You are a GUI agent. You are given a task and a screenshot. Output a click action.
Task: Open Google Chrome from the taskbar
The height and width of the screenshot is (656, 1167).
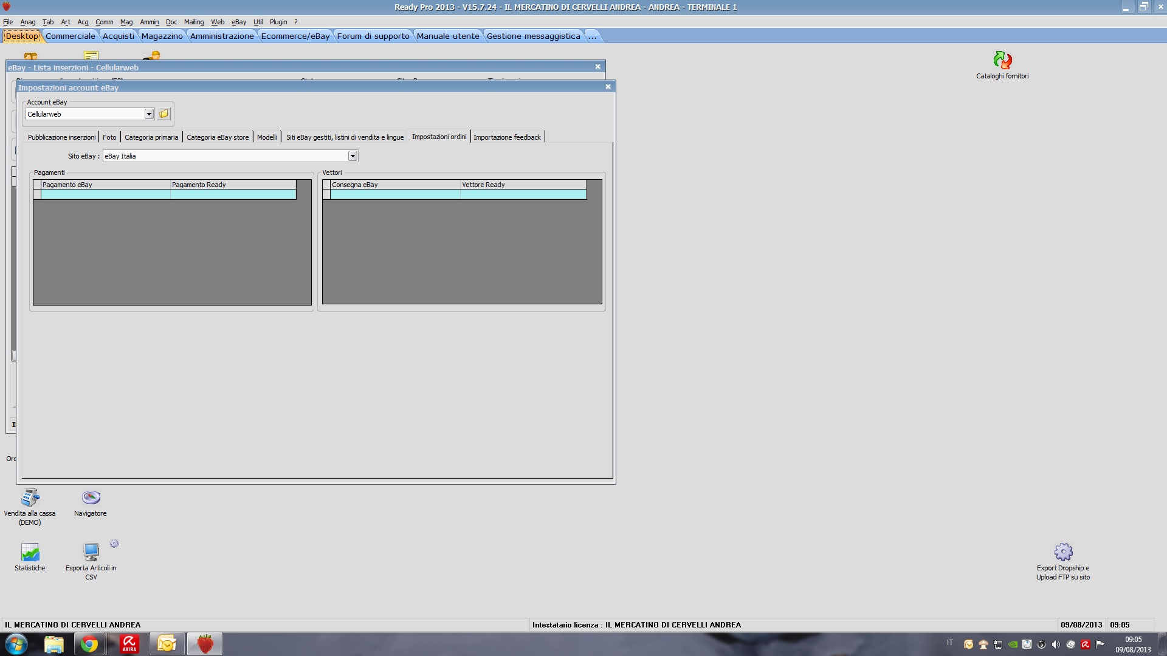[x=90, y=644]
